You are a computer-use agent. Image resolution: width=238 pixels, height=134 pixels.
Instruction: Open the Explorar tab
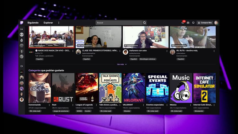tap(48, 23)
